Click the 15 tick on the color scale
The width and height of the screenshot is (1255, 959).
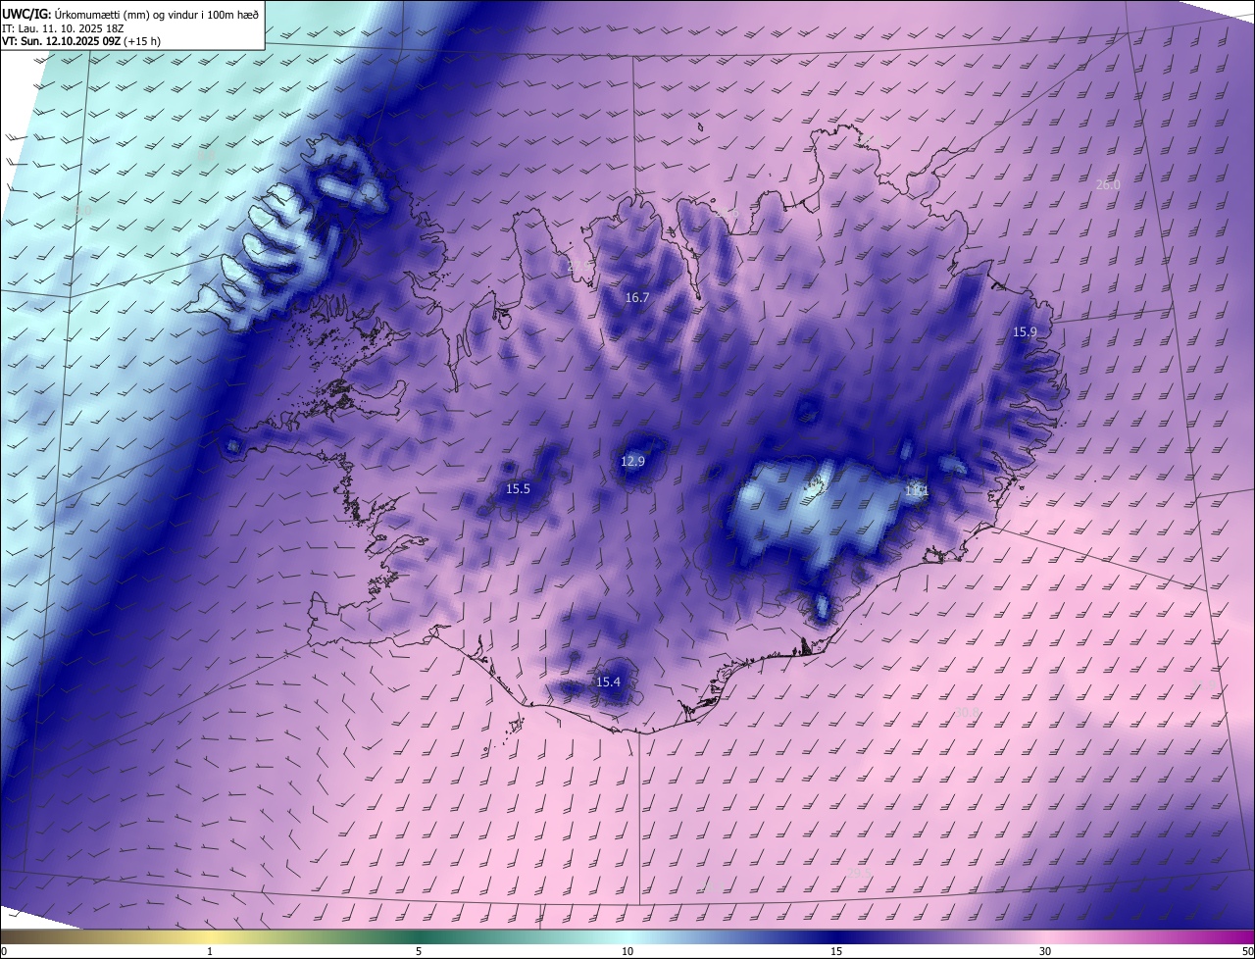click(836, 951)
